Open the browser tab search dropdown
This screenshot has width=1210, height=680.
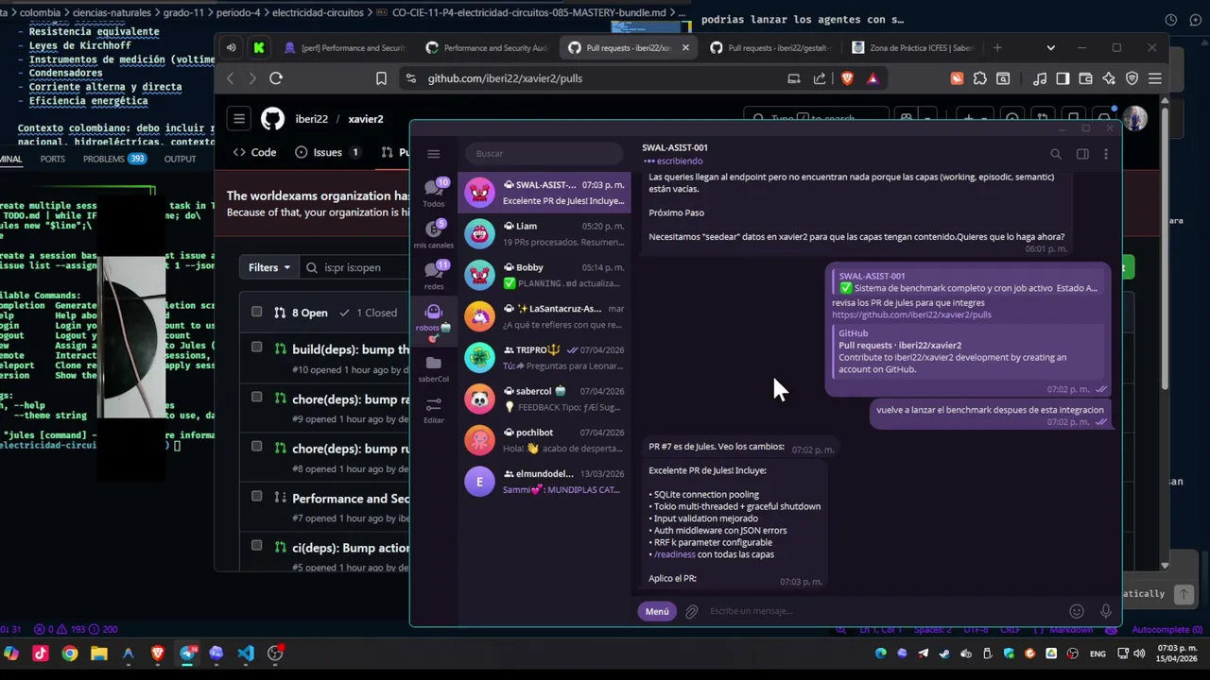point(1050,47)
